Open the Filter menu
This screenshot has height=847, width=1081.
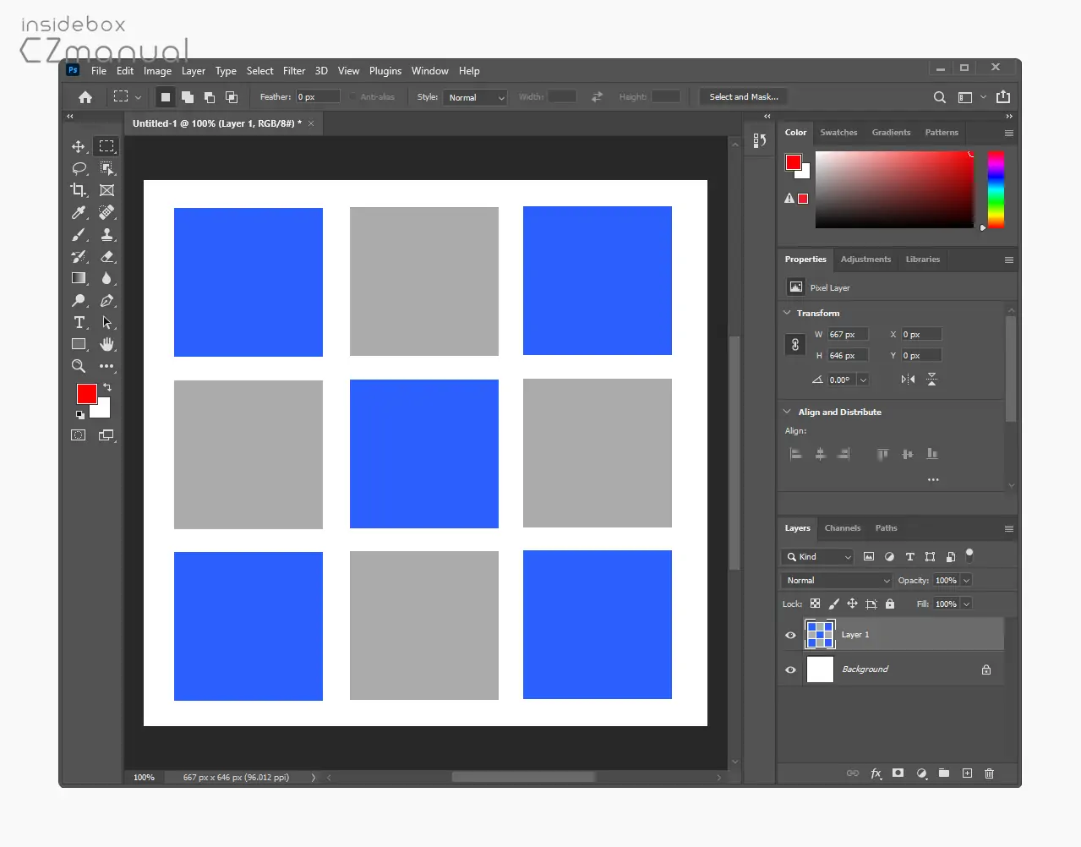294,71
